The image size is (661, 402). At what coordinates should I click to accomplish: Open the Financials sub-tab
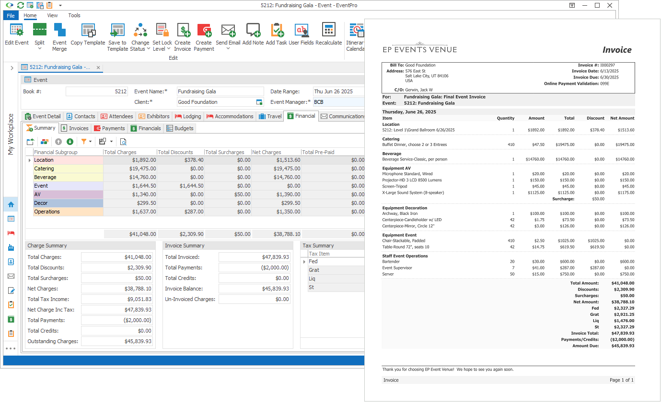pos(146,128)
